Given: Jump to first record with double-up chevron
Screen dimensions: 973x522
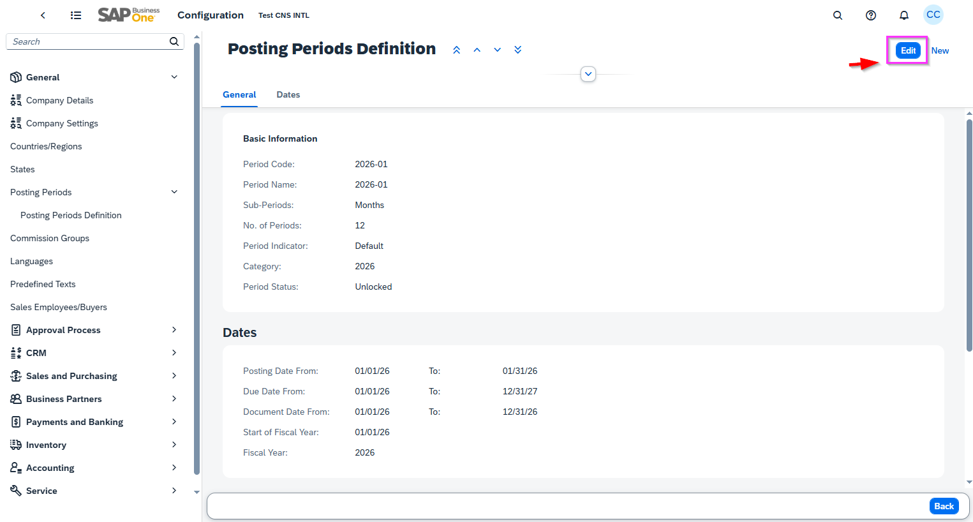Looking at the screenshot, I should (456, 49).
